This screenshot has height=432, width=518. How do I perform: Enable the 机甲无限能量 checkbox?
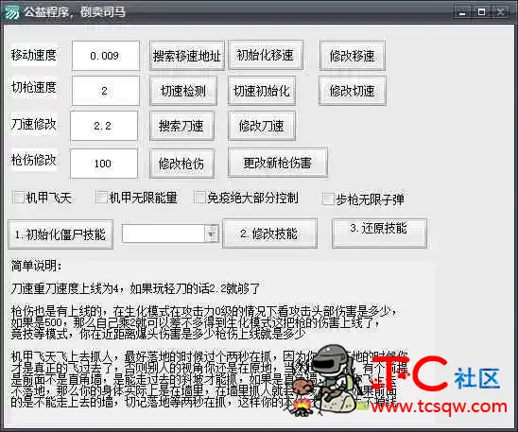click(101, 198)
